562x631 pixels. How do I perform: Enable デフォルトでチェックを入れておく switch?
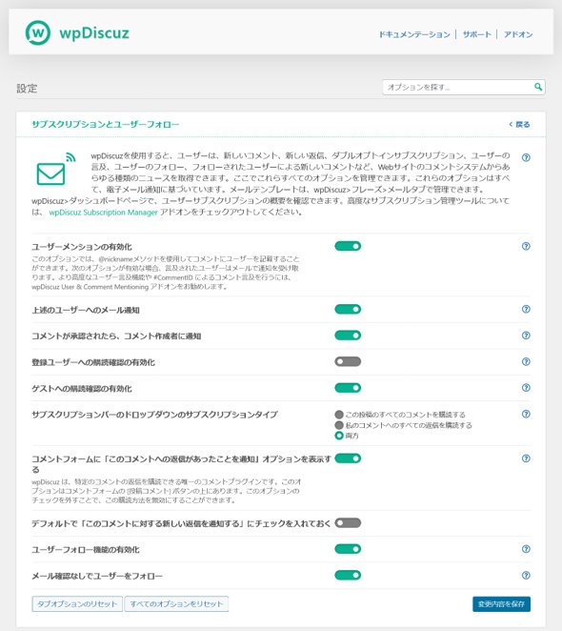click(x=348, y=522)
